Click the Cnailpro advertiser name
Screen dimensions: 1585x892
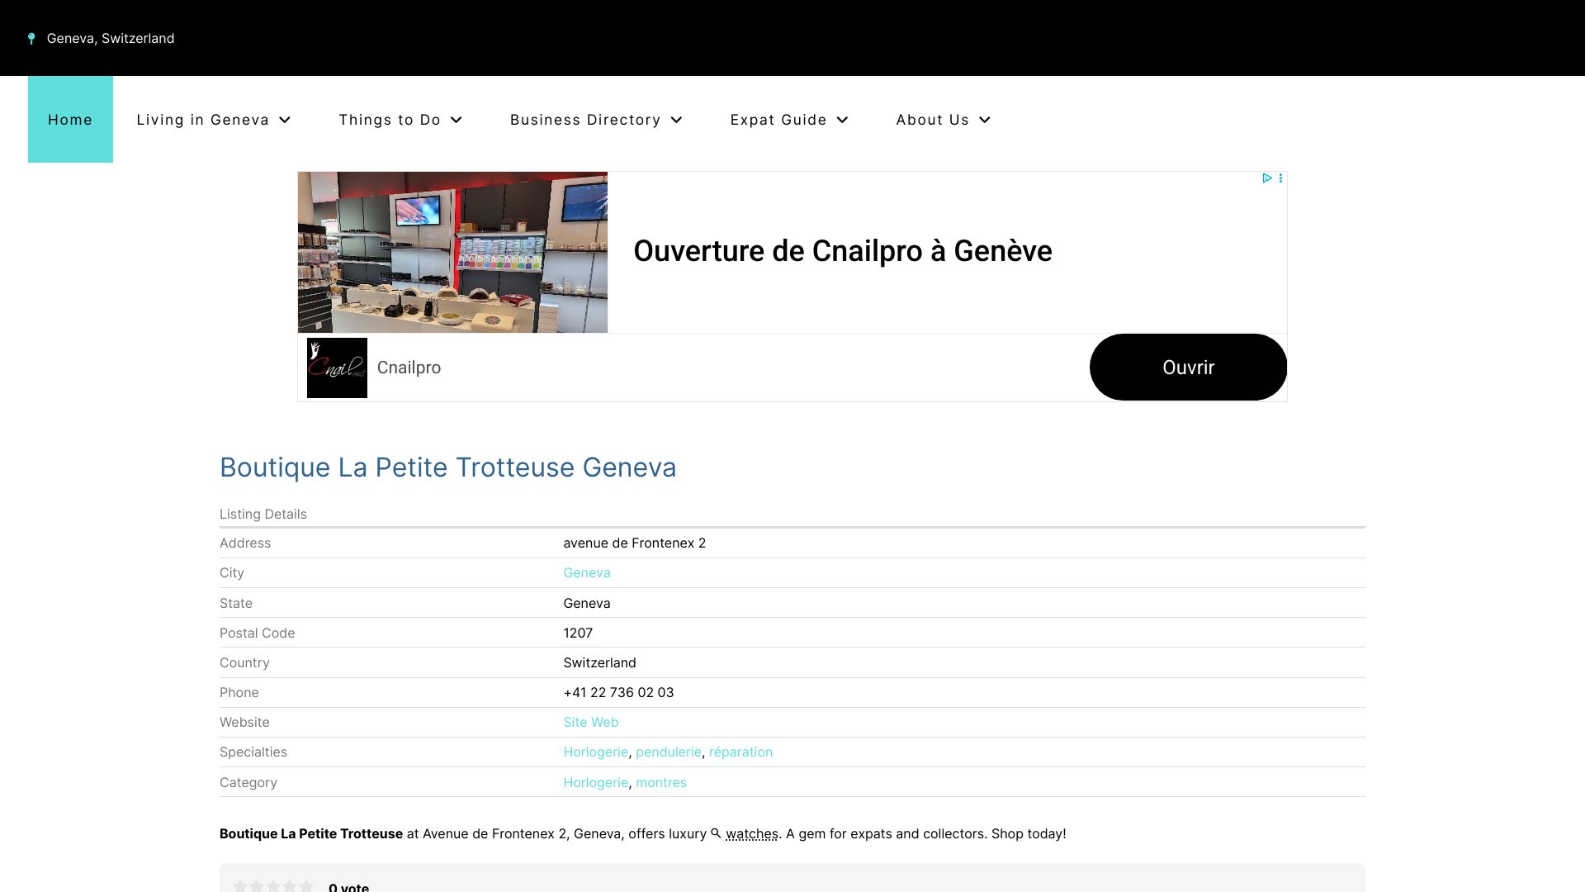click(x=409, y=368)
